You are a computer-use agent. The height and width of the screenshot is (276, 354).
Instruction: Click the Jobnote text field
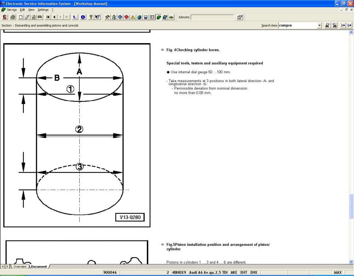212,17
